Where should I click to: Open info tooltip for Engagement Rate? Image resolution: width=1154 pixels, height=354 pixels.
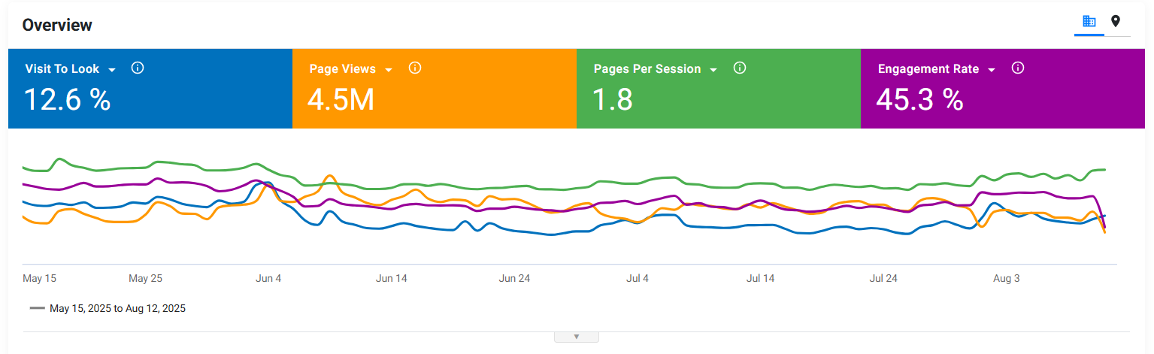[x=1018, y=68]
